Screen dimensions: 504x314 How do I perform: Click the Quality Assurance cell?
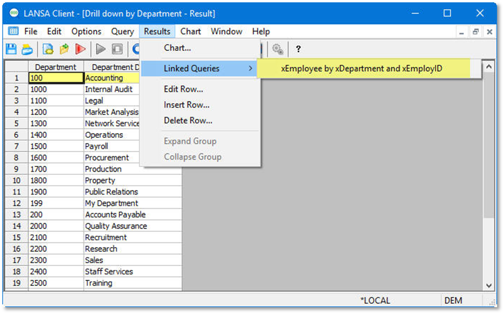tap(133, 226)
